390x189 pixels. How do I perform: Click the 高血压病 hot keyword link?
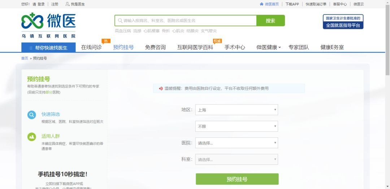tap(122, 31)
